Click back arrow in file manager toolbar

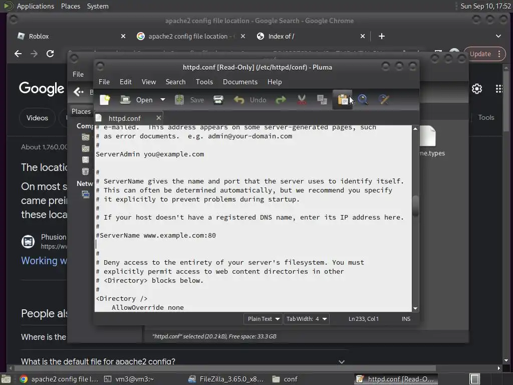78,92
